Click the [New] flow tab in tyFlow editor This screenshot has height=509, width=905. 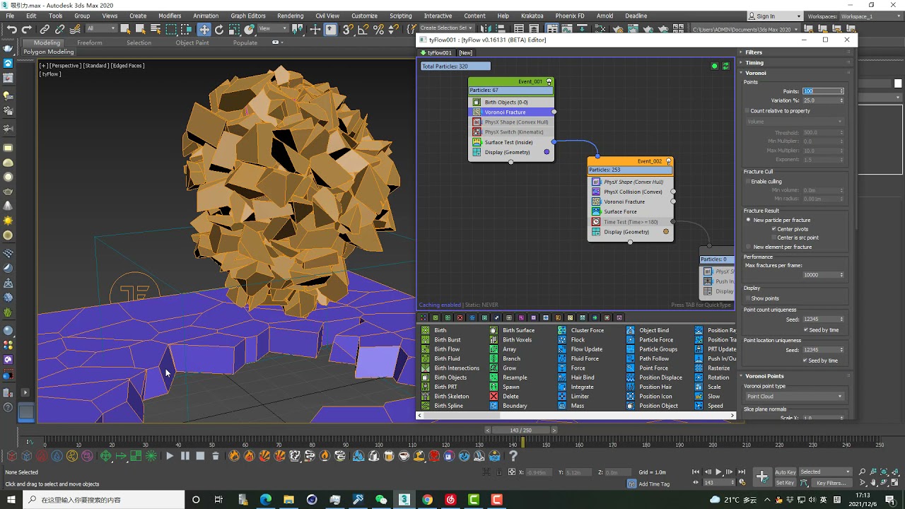(465, 52)
